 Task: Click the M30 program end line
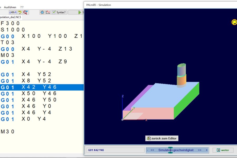click(8, 131)
